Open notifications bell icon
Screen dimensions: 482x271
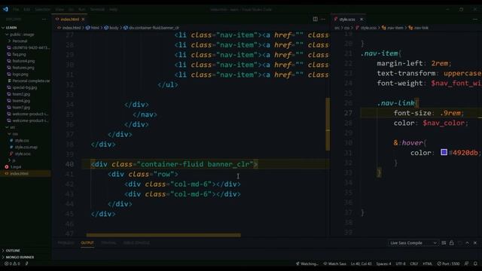475,263
